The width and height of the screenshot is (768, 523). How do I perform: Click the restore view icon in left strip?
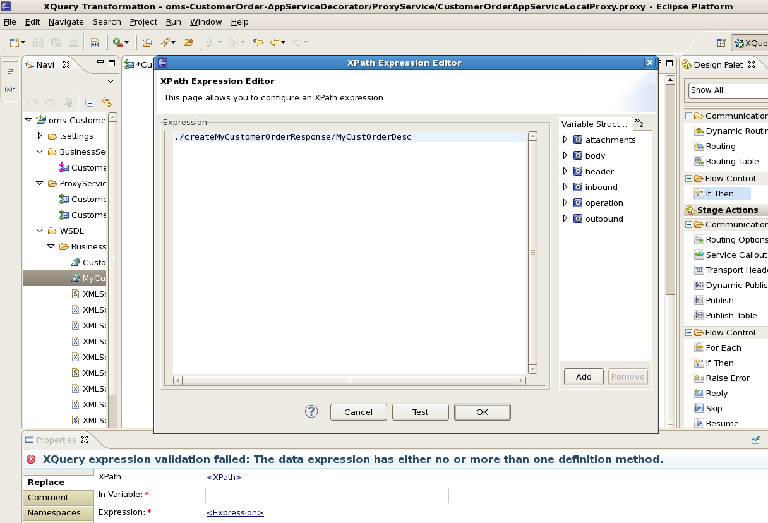click(x=10, y=71)
